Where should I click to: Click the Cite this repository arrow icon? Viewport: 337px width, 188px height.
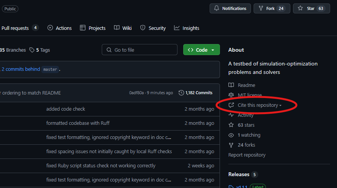[231, 105]
